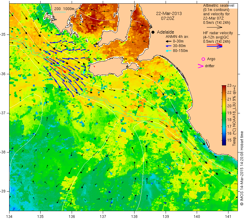Viewport: 244px width, 220px height.
Task: Click the 'Altimetric sealevel' legend text
Action: [219, 5]
